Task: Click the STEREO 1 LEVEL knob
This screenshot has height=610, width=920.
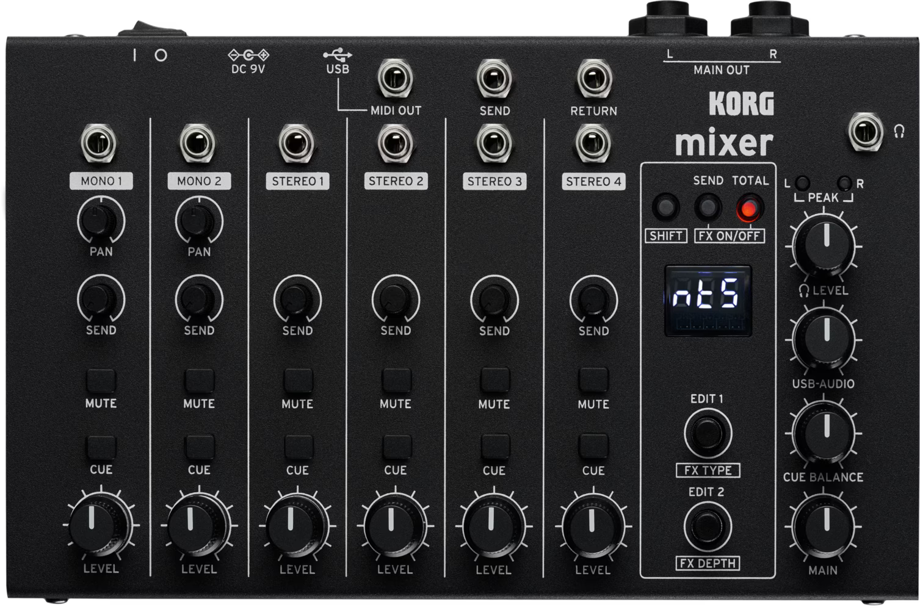Action: [x=295, y=525]
